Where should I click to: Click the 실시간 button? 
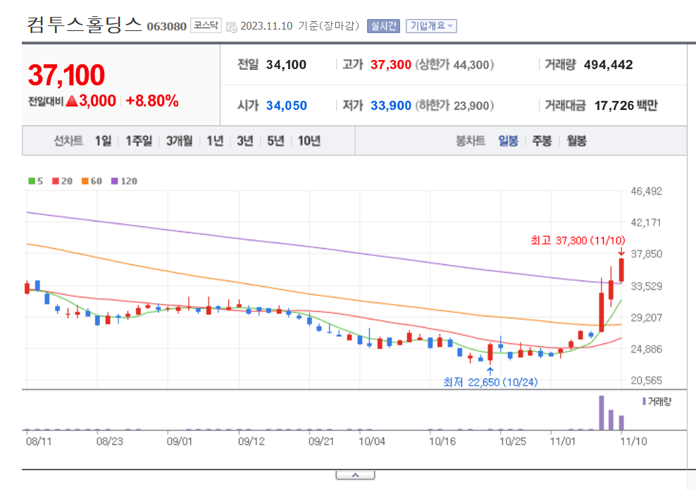tap(383, 26)
